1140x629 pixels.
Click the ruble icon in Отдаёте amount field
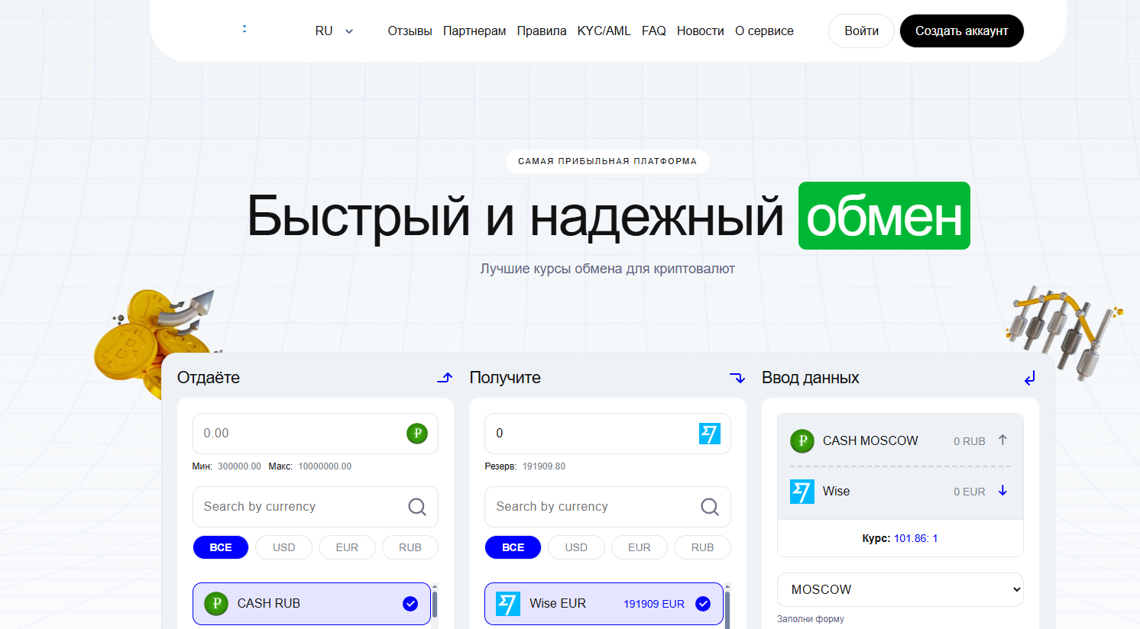point(417,434)
